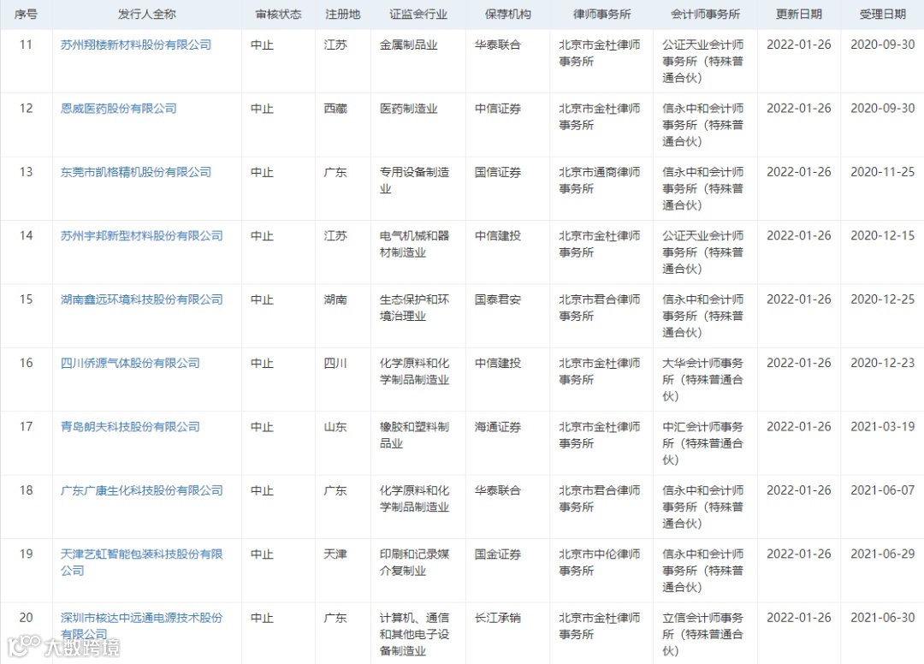The height and width of the screenshot is (664, 924).
Task: Click the 注册地 column header
Action: pos(342,15)
